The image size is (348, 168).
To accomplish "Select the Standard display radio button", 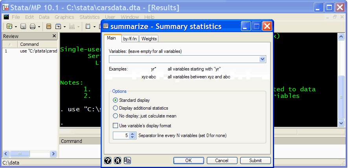I will pos(116,100).
